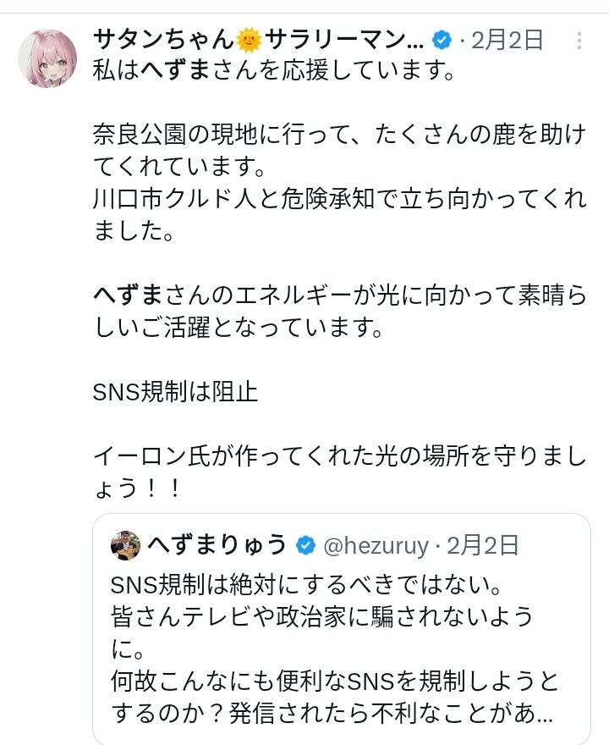The image size is (609, 745).
Task: Click the main post's 2月2日 timestamp
Action: [507, 40]
